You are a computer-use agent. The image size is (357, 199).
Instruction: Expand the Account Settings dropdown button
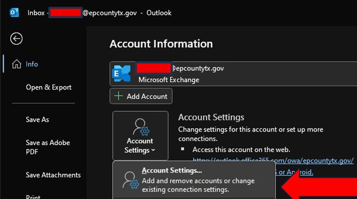pyautogui.click(x=141, y=136)
